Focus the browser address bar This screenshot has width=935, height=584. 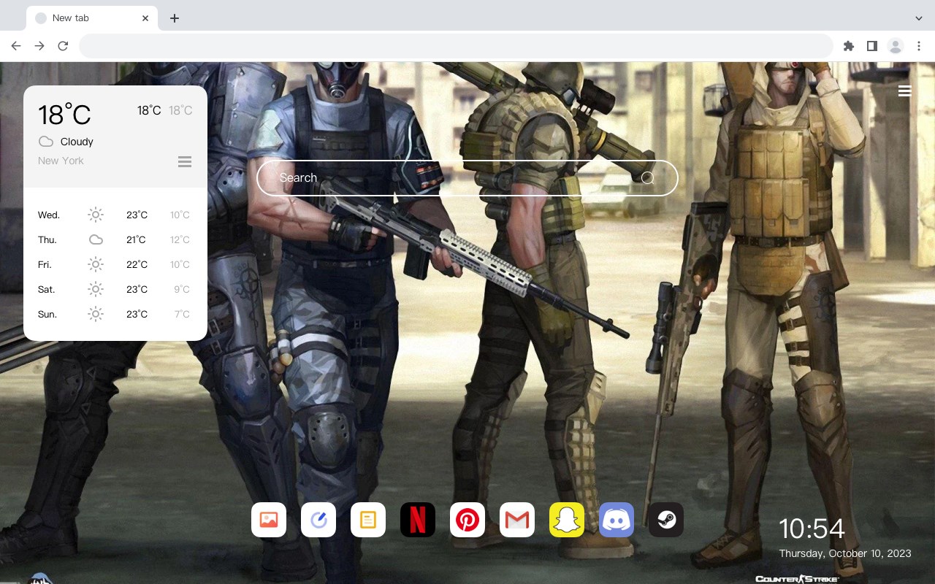coord(456,46)
